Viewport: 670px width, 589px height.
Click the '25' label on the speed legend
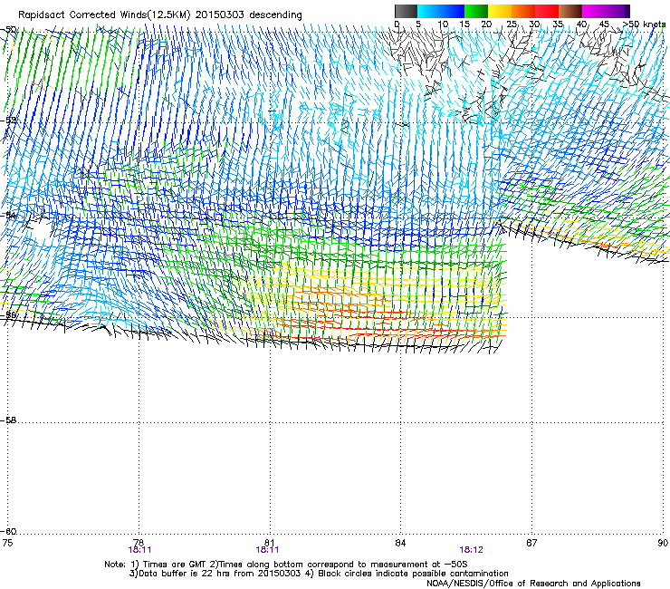(x=512, y=24)
